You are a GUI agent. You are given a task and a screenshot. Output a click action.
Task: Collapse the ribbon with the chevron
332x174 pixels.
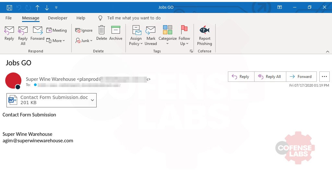327,51
